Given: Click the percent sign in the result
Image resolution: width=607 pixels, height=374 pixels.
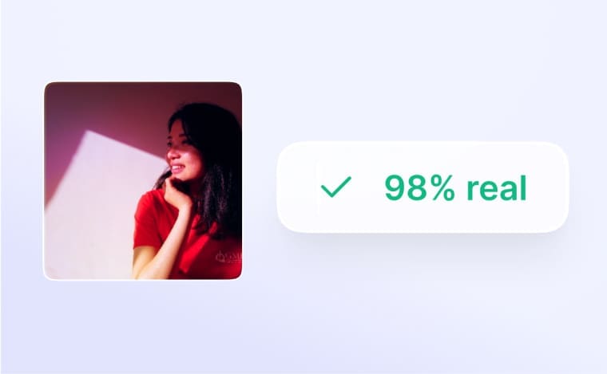Looking at the screenshot, I should 443,187.
